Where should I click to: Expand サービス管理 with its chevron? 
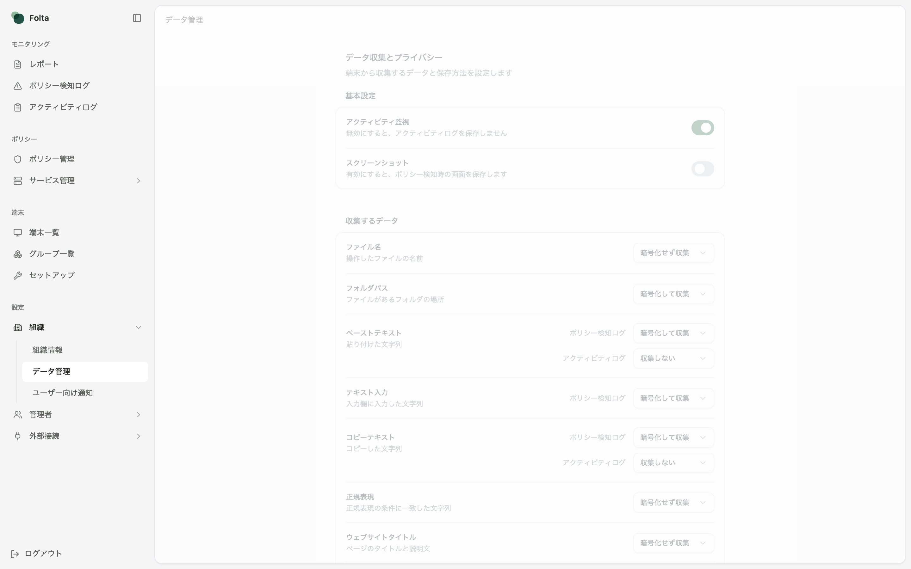pos(138,180)
